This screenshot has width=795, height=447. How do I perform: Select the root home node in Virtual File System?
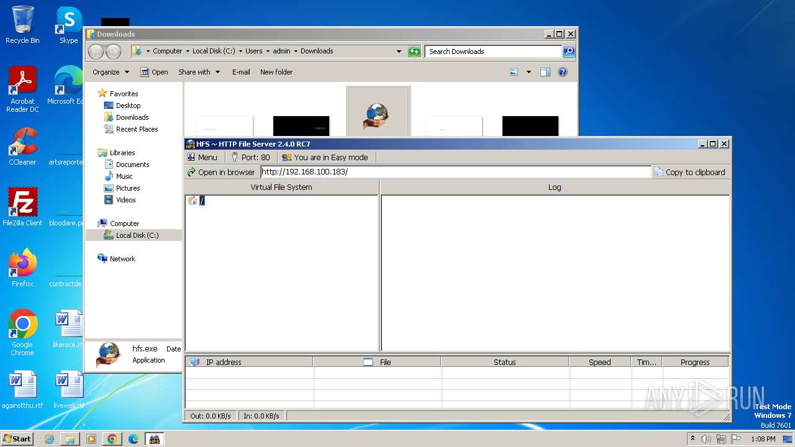click(x=196, y=201)
